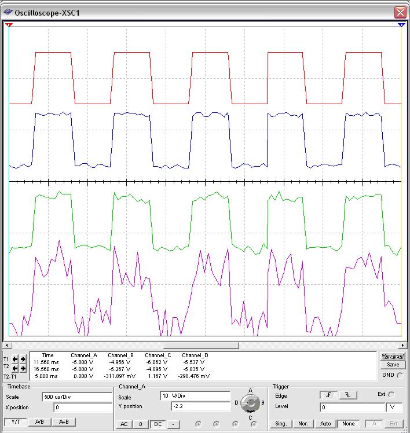Switch to A/B display mode

point(39,422)
